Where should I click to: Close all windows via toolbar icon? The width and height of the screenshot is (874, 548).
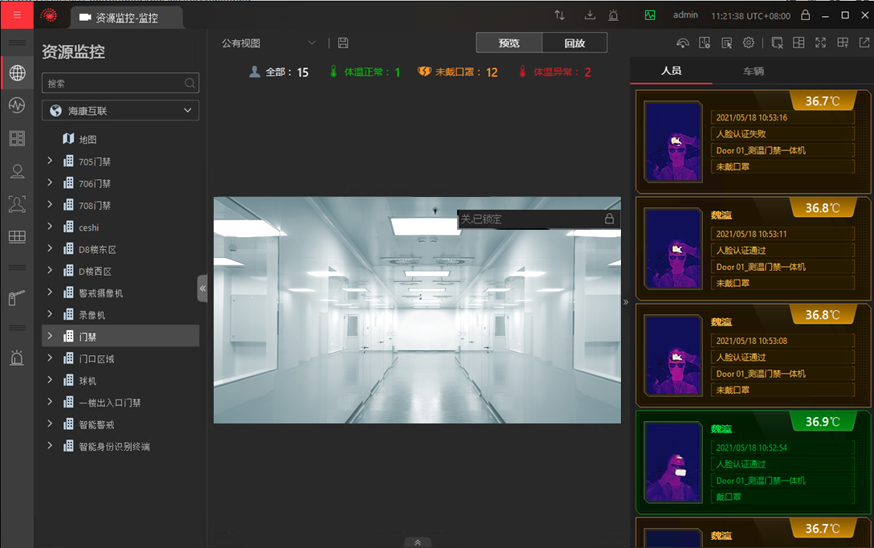pos(777,43)
